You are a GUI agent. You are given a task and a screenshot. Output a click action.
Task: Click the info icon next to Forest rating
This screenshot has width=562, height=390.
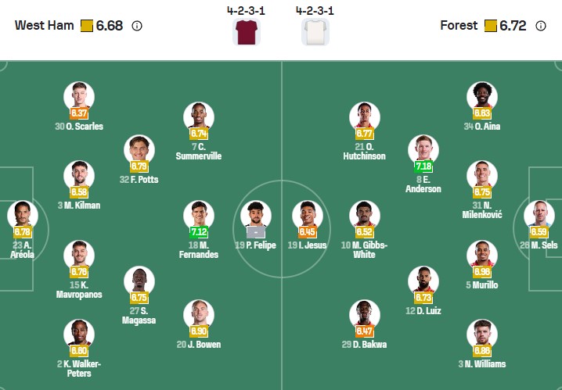pyautogui.click(x=540, y=26)
